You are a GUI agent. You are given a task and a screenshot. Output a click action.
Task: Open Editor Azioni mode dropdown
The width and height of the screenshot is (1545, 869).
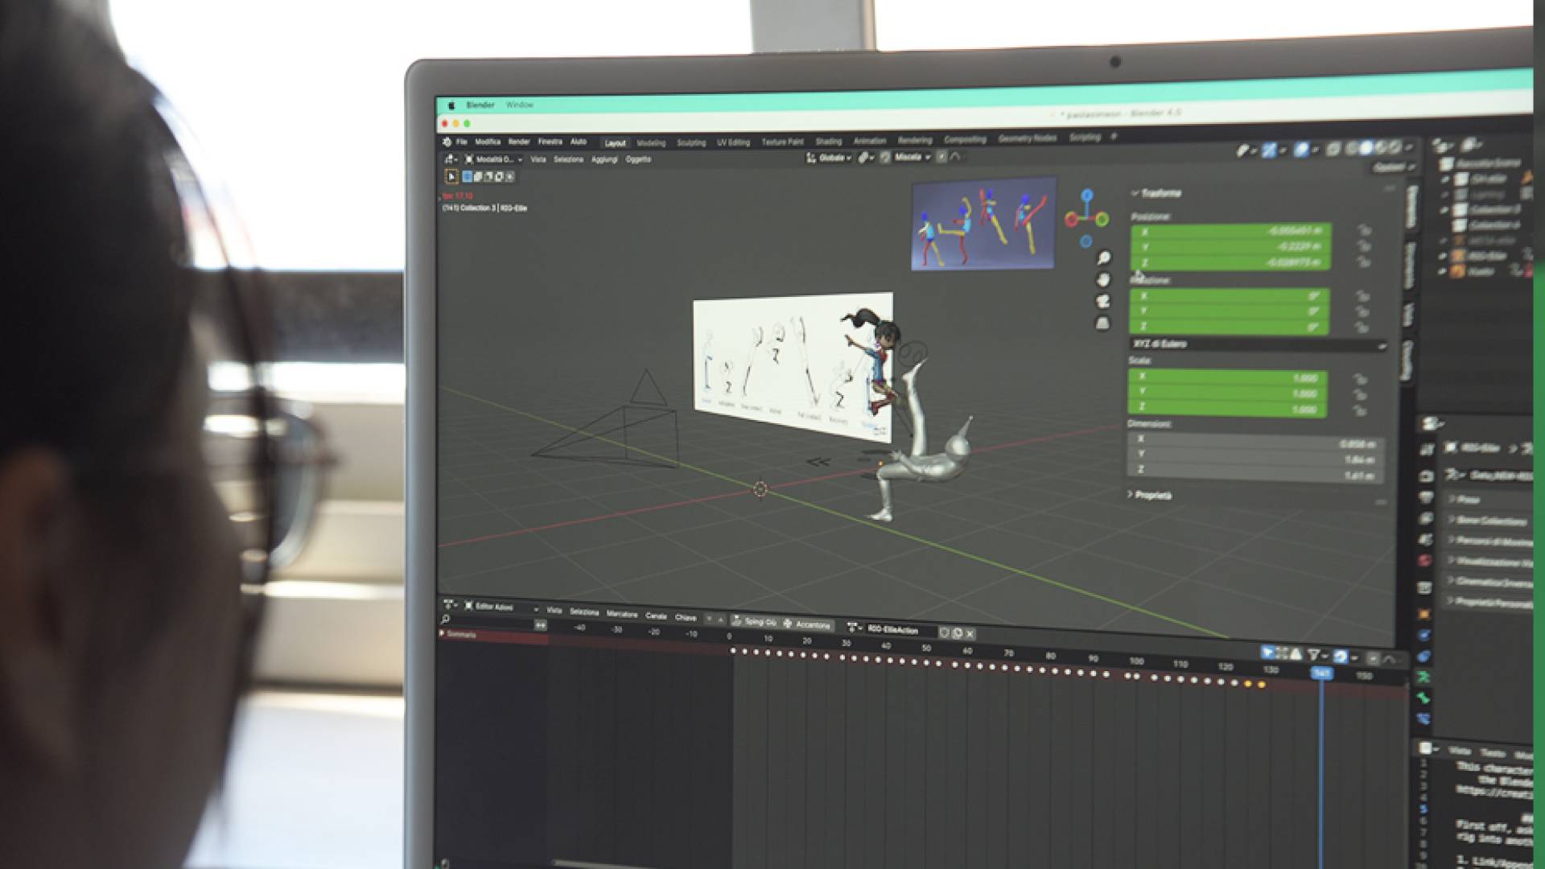502,607
